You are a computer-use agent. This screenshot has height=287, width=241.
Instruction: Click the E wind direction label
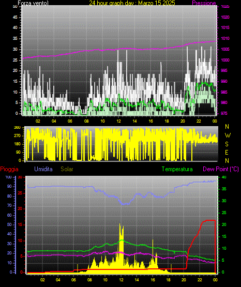click(x=227, y=152)
